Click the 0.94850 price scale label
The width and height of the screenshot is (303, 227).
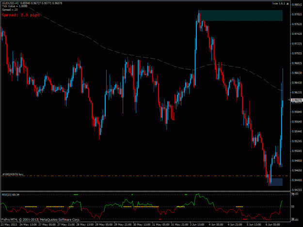[x=297, y=161]
